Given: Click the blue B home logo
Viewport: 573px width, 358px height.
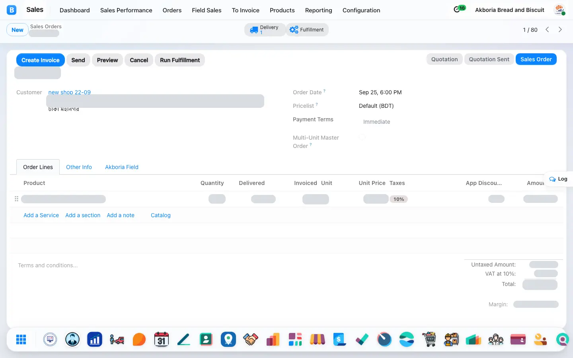Looking at the screenshot, I should click(x=12, y=10).
